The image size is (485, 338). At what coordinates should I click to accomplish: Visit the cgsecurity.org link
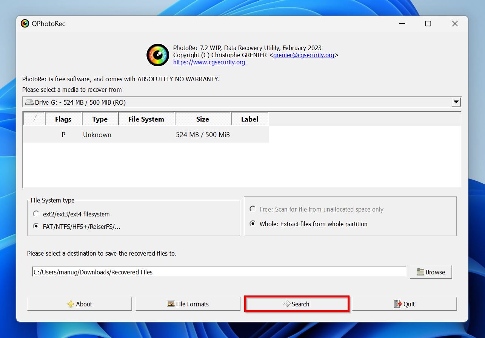point(209,62)
